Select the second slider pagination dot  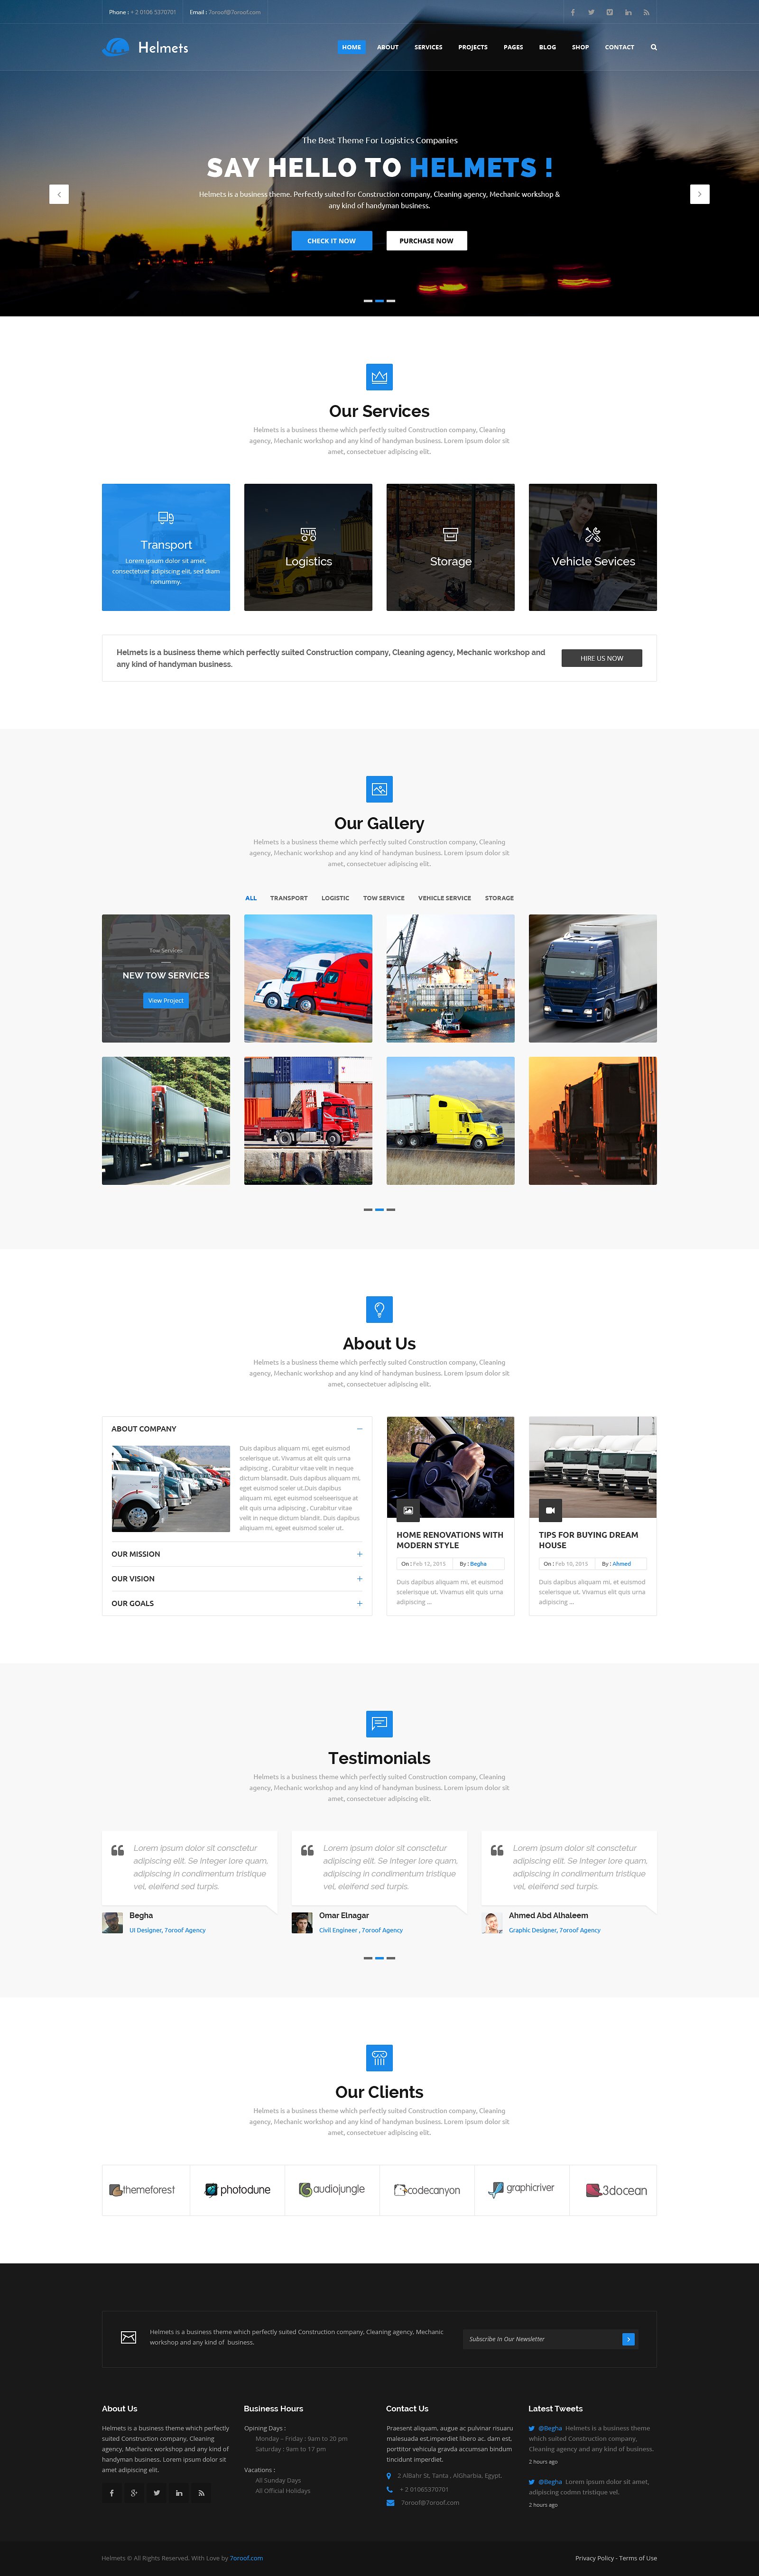point(379,301)
